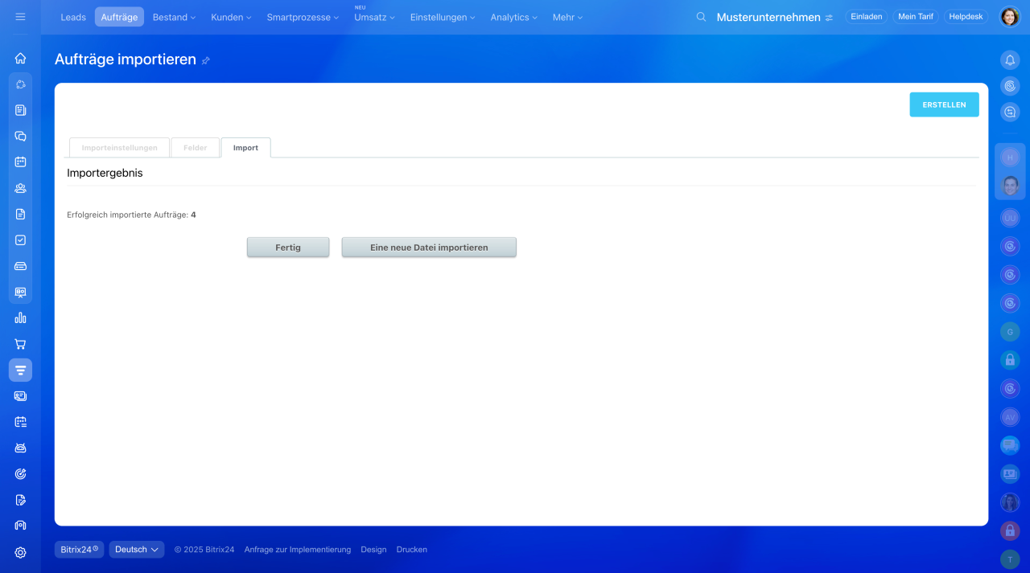The width and height of the screenshot is (1030, 573).
Task: Open the robot automation icon in sidebar
Action: tap(20, 448)
